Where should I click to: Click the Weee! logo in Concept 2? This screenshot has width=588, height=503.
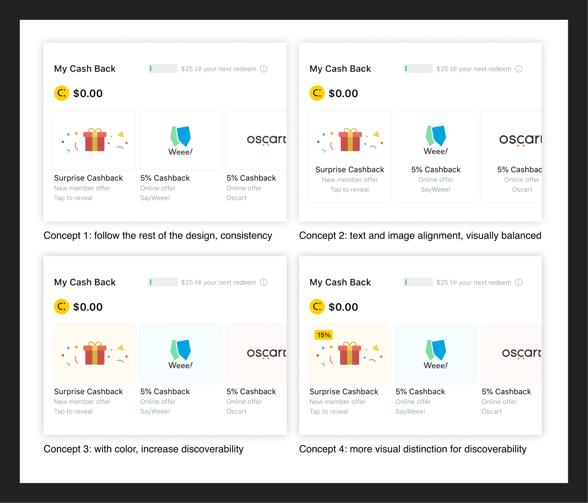click(x=436, y=140)
